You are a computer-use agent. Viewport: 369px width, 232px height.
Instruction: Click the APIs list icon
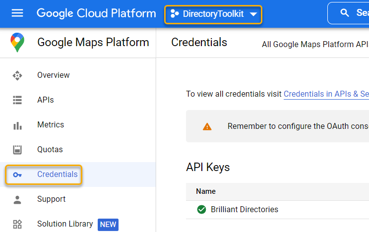coord(17,100)
